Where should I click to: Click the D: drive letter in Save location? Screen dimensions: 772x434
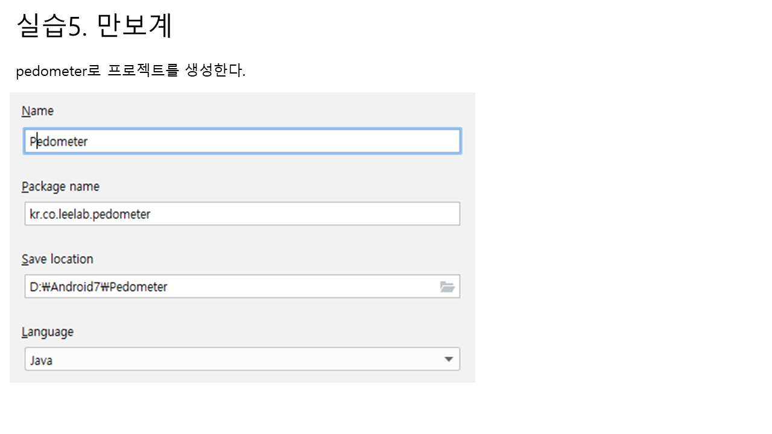click(x=35, y=287)
